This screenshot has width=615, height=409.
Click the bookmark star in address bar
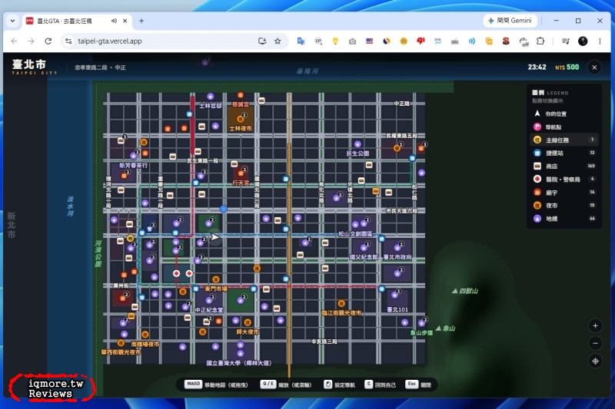click(278, 41)
